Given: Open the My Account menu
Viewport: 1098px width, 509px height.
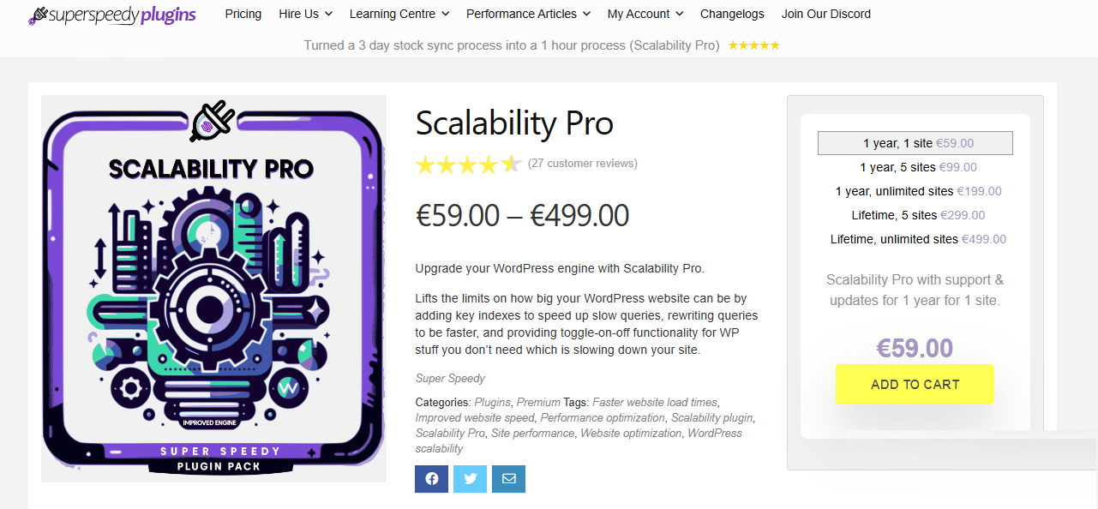Looking at the screenshot, I should pos(645,14).
